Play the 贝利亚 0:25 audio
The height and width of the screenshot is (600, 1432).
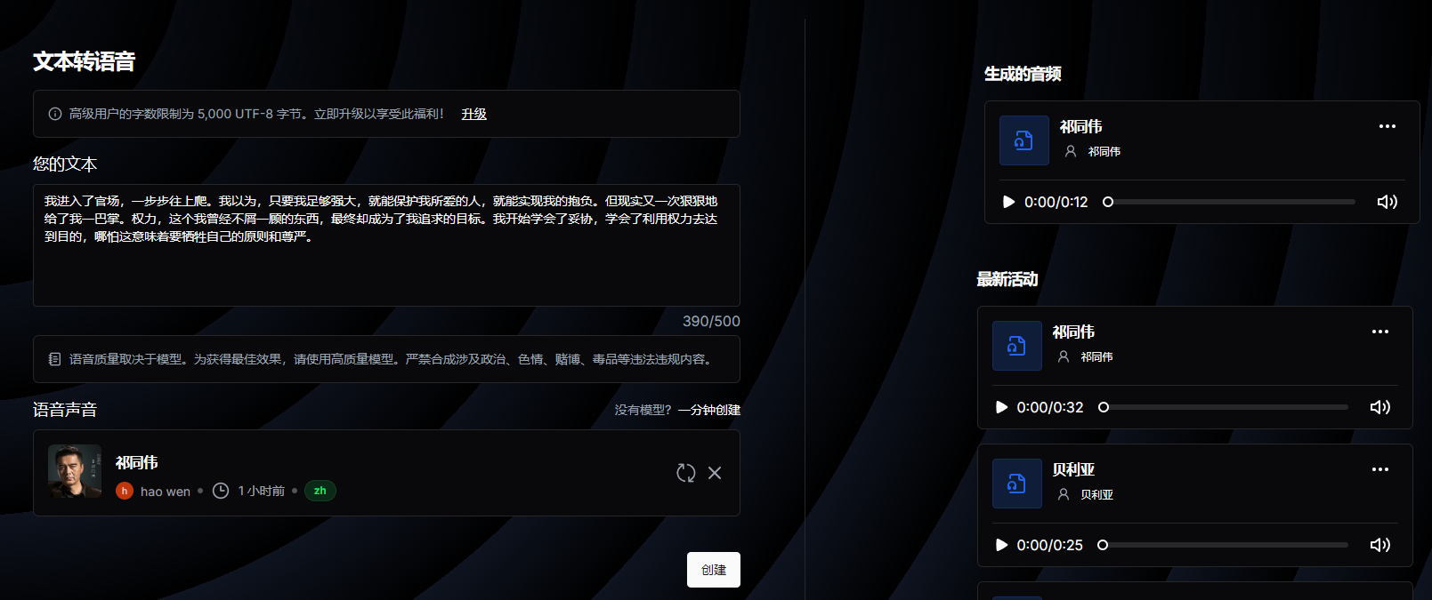1001,545
